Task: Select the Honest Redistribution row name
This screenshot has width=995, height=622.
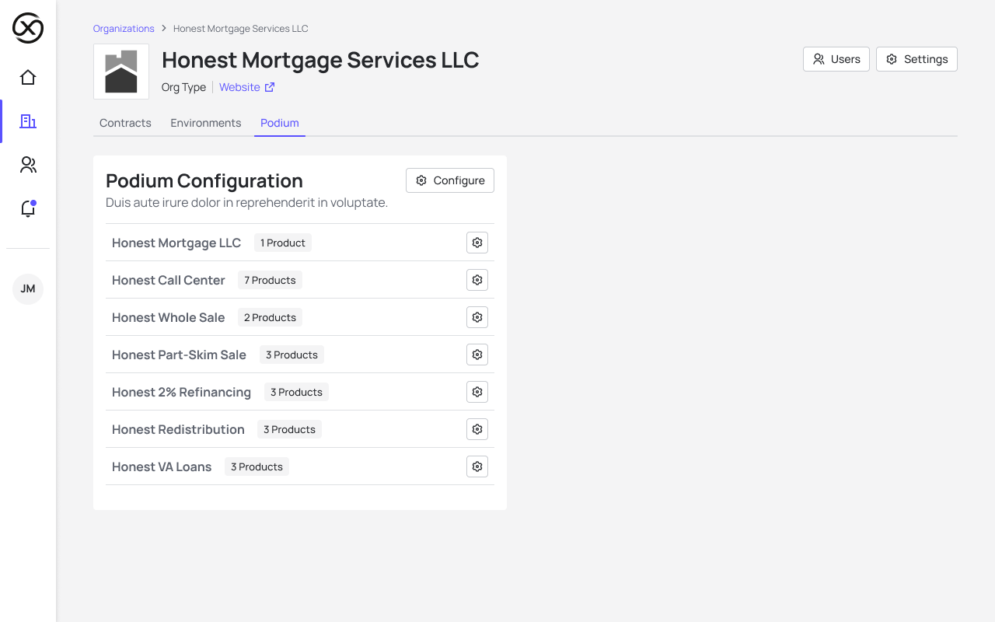Action: click(x=178, y=429)
